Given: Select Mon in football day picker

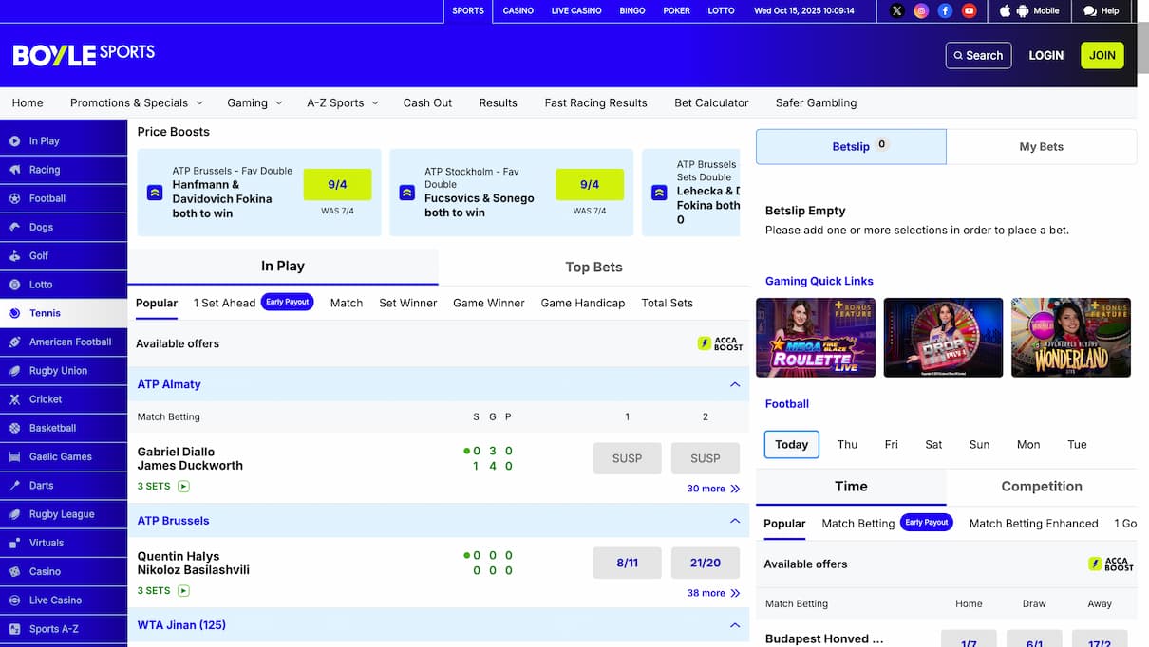Looking at the screenshot, I should pyautogui.click(x=1028, y=444).
